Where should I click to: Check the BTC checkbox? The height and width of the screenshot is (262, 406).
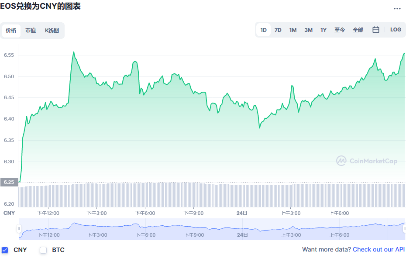point(43,250)
